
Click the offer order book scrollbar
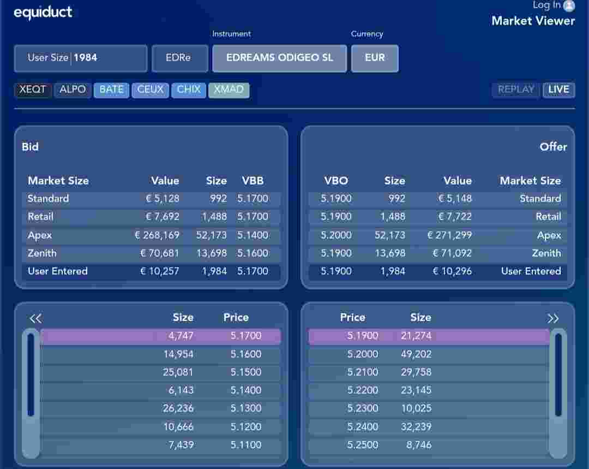point(558,393)
